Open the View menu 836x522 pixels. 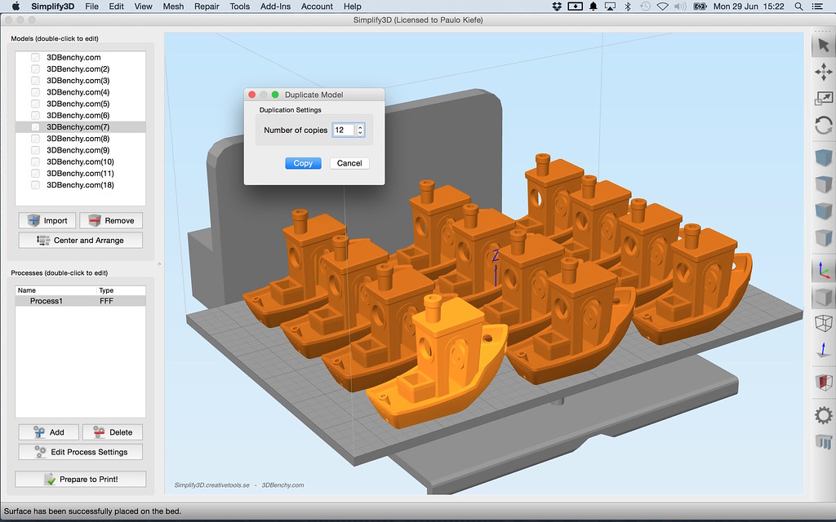click(x=143, y=7)
